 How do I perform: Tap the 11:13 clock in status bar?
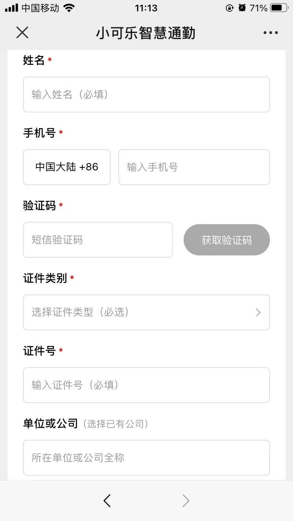tap(146, 8)
